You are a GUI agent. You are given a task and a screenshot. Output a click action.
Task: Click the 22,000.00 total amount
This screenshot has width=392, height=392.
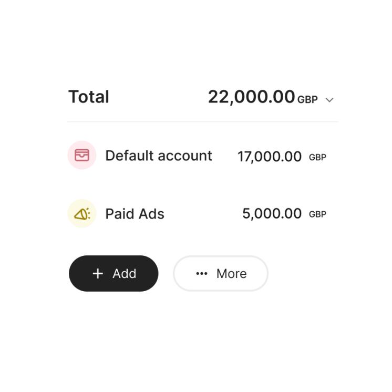coord(251,97)
